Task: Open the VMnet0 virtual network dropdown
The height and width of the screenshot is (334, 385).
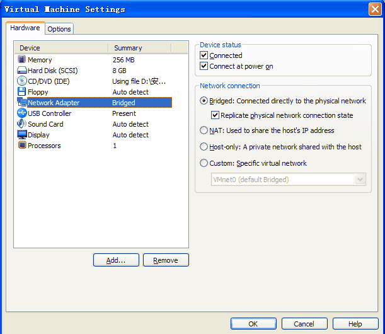Action: (x=360, y=180)
